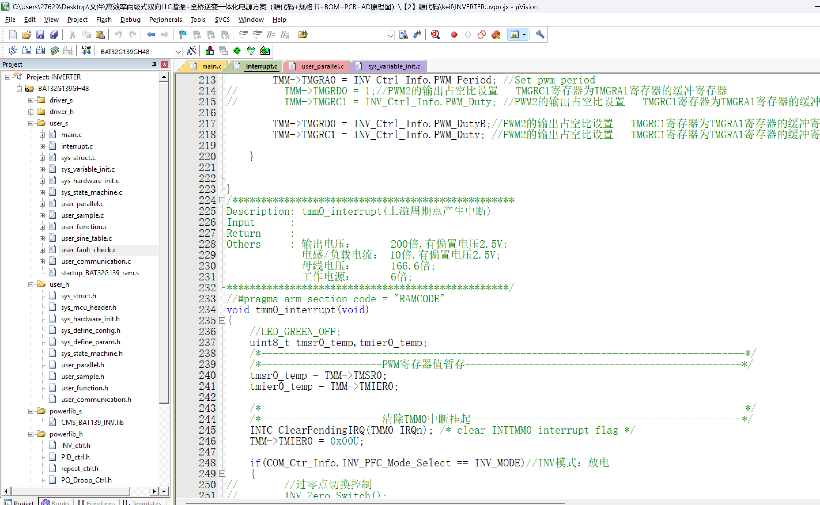Open the Peripherals menu
The width and height of the screenshot is (820, 505).
point(165,20)
